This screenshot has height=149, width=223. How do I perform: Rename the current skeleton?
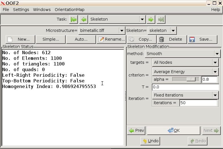point(112,39)
